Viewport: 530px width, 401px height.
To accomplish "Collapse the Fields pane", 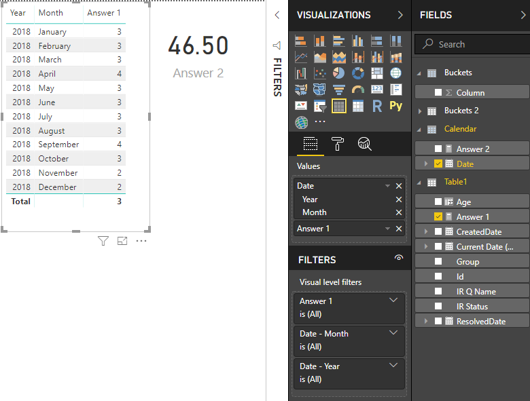I will (523, 15).
